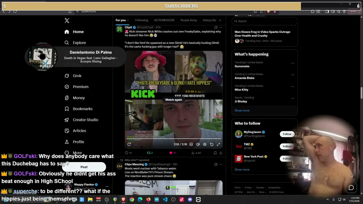363x204 pixels.
Task: Show more trends under What's happening
Action: (x=242, y=110)
